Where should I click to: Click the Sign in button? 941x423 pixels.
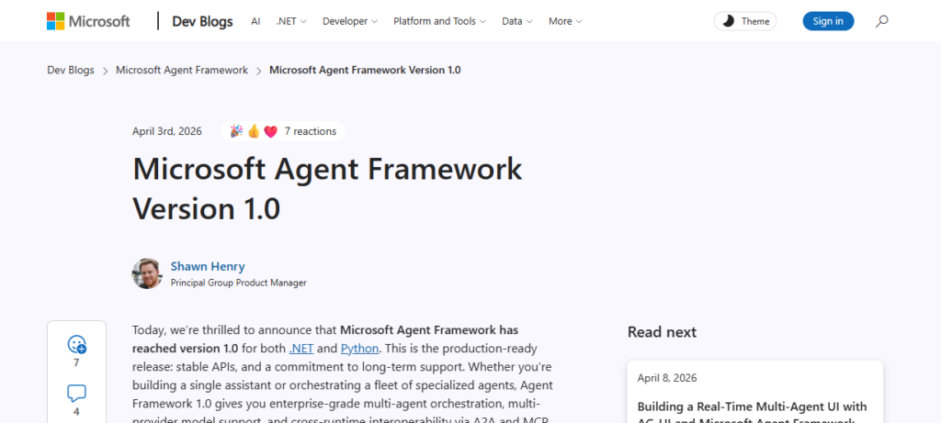pyautogui.click(x=828, y=22)
